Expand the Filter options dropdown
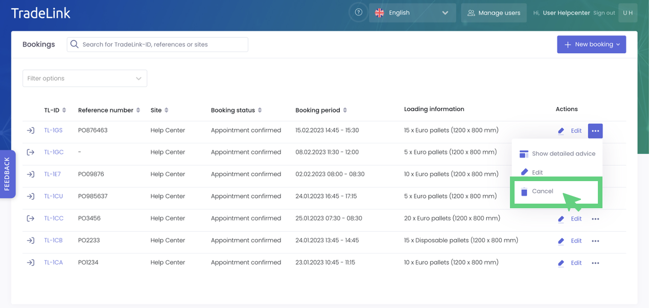This screenshot has width=651, height=308. tap(85, 78)
